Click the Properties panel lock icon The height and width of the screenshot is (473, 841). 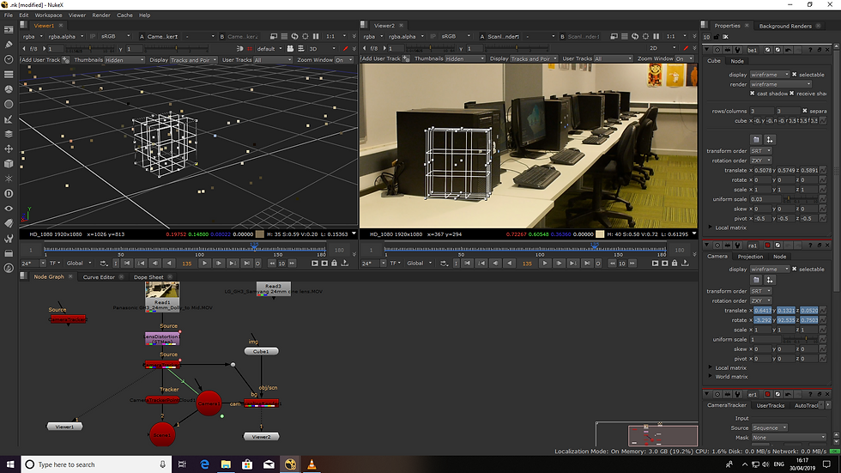716,37
